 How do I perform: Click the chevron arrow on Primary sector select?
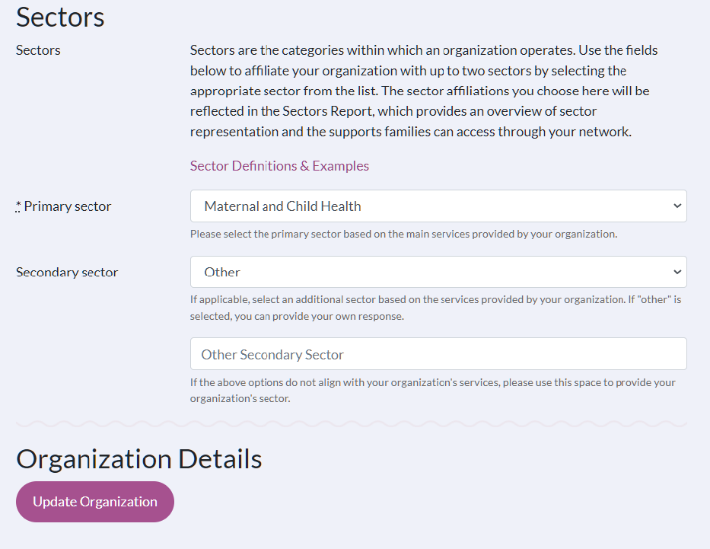coord(677,206)
